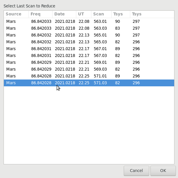Click Tsys value 296 in scan 565.03 row
The width and height of the screenshot is (178, 178).
click(136, 42)
